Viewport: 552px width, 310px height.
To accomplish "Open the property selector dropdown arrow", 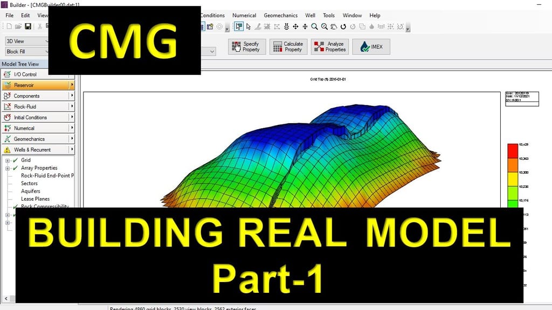I will [x=212, y=51].
